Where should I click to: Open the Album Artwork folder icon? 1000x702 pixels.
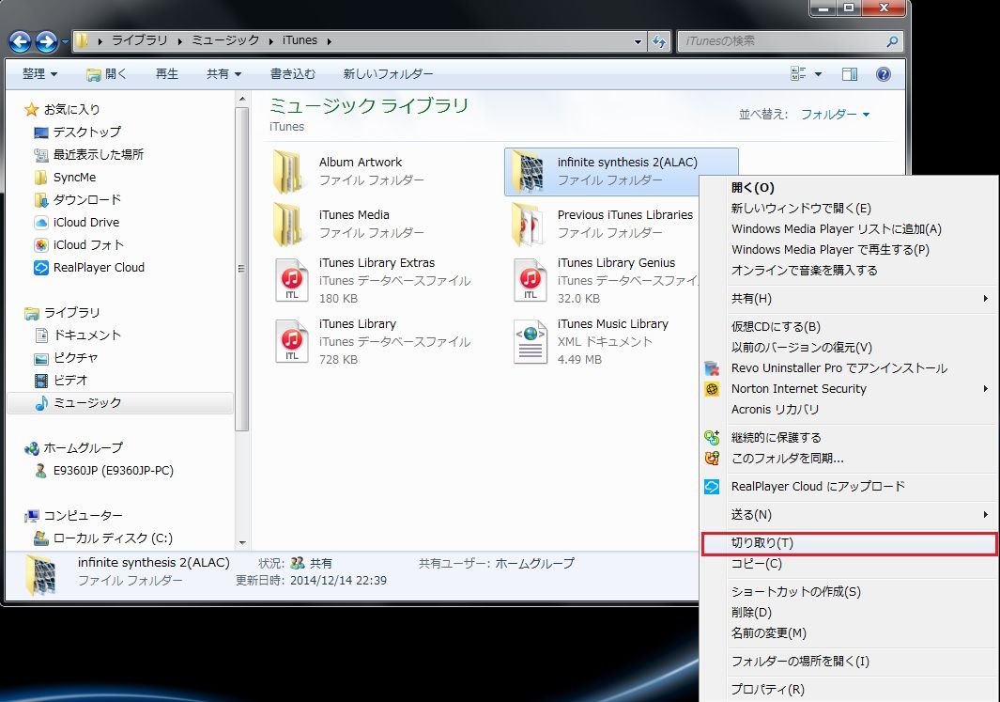288,171
